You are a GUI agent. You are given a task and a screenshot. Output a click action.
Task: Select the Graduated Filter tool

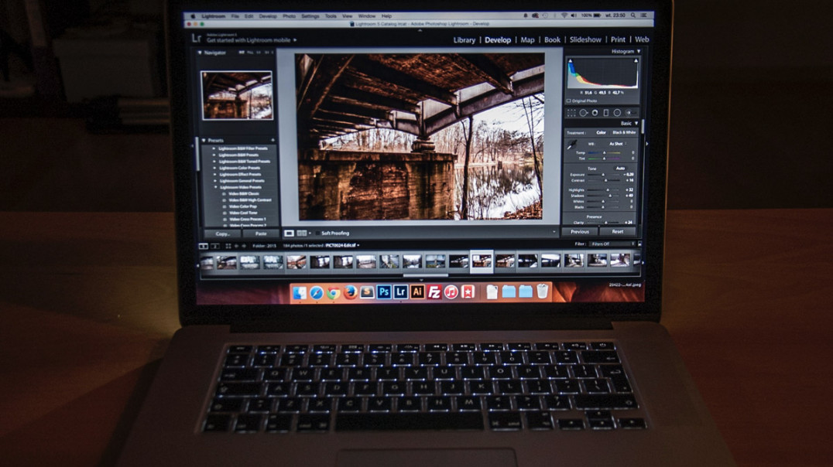(606, 113)
